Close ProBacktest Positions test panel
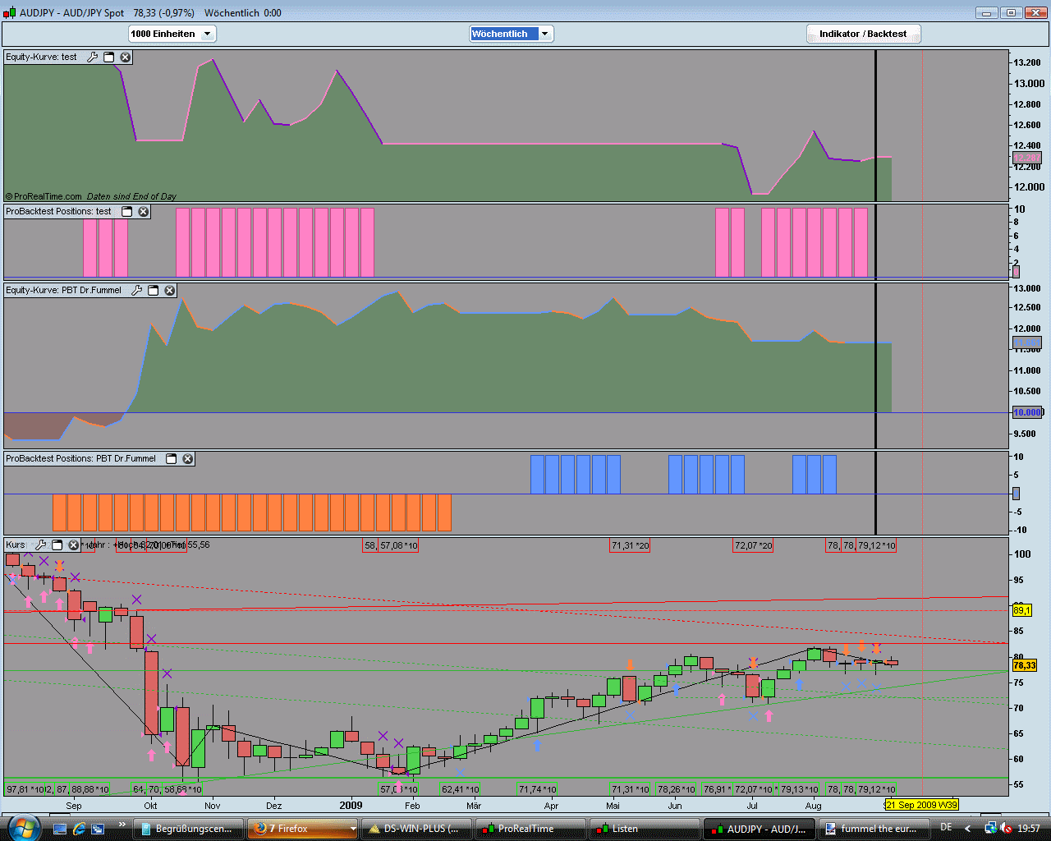Screen dimensions: 1051x841 [x=144, y=211]
